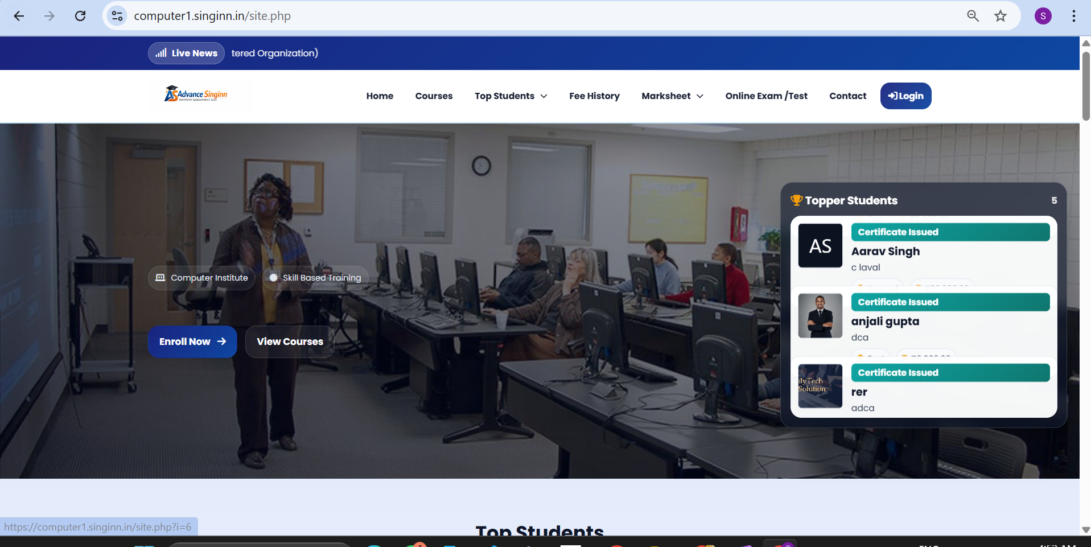Go to the Courses menu item
The image size is (1091, 547).
coord(434,96)
